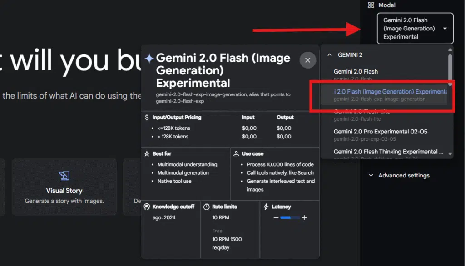Click the stopwatch icon next to Rate limits
The height and width of the screenshot is (266, 465).
[x=206, y=207]
